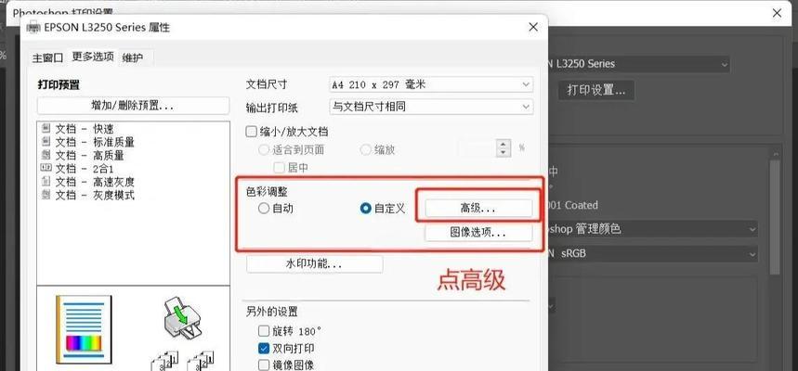Open printer dropdown in Photoshop window
Screen dimensions: 798x371
(639, 64)
